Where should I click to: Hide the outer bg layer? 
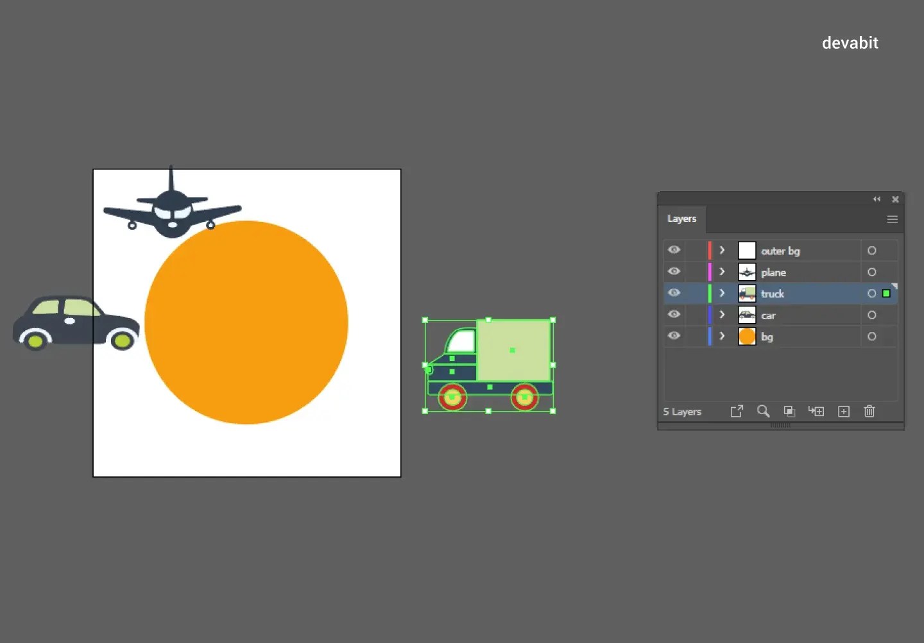coord(674,250)
